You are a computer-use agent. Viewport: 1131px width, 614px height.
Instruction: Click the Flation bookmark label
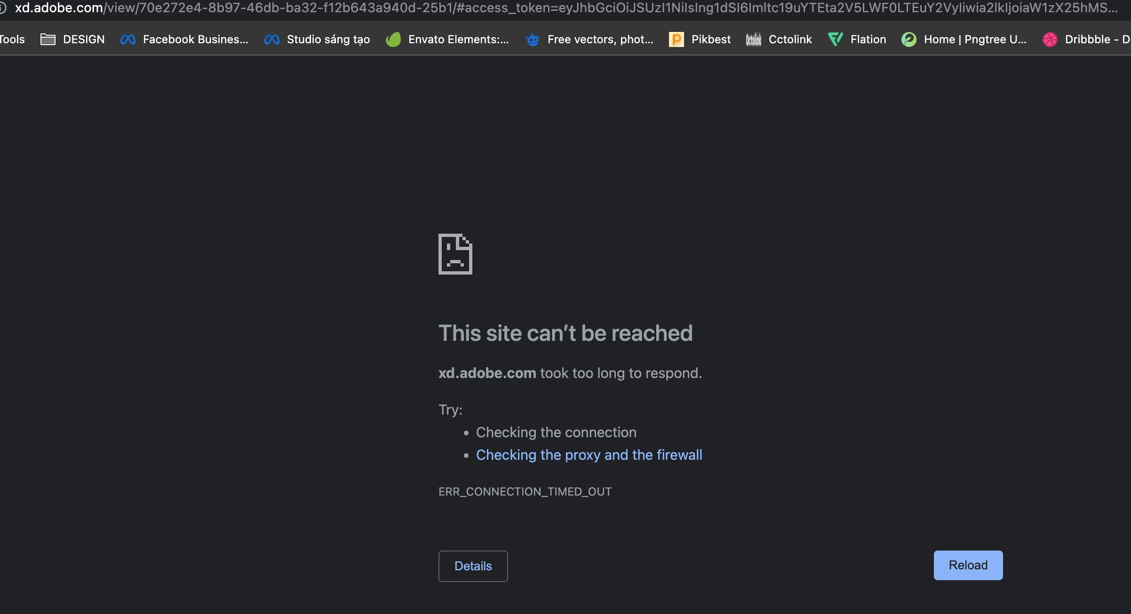click(868, 39)
